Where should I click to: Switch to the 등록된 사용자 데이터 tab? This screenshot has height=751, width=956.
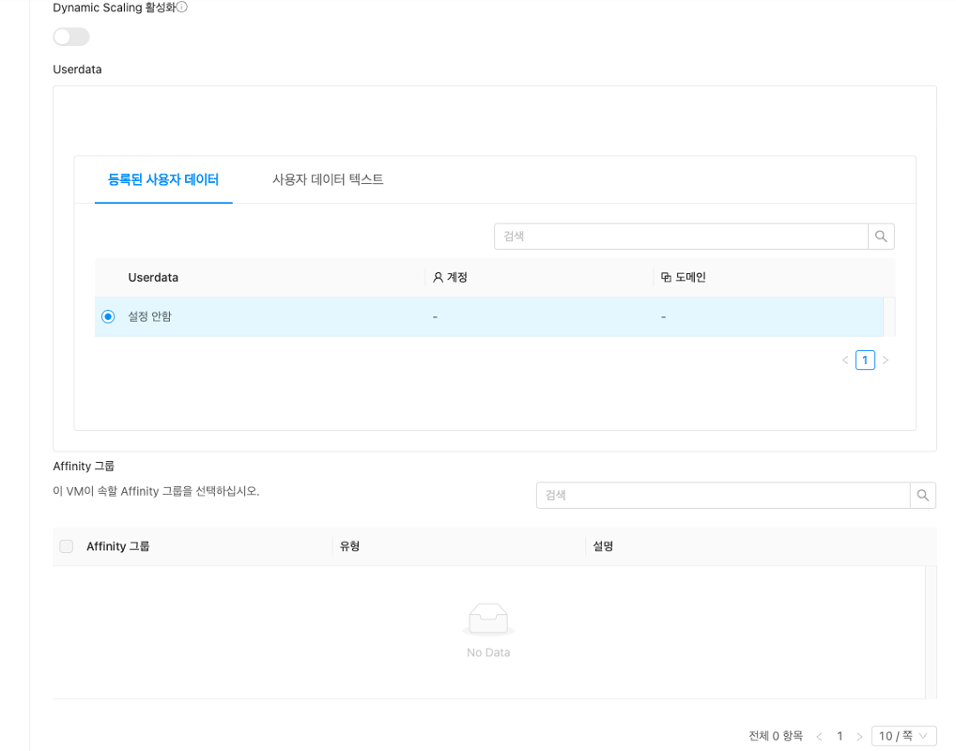point(163,179)
